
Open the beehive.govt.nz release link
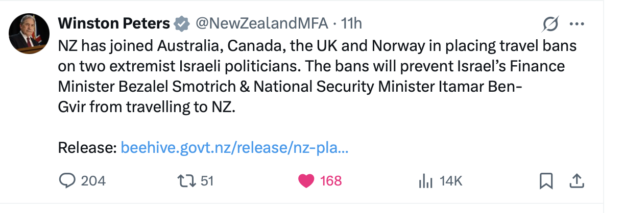tap(235, 148)
